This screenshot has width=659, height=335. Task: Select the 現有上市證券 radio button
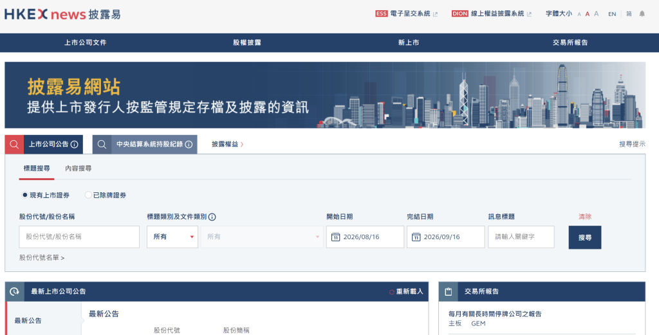[25, 195]
